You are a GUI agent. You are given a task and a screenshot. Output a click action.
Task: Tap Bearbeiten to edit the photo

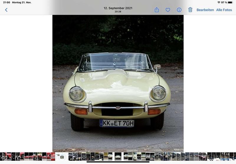pos(205,10)
